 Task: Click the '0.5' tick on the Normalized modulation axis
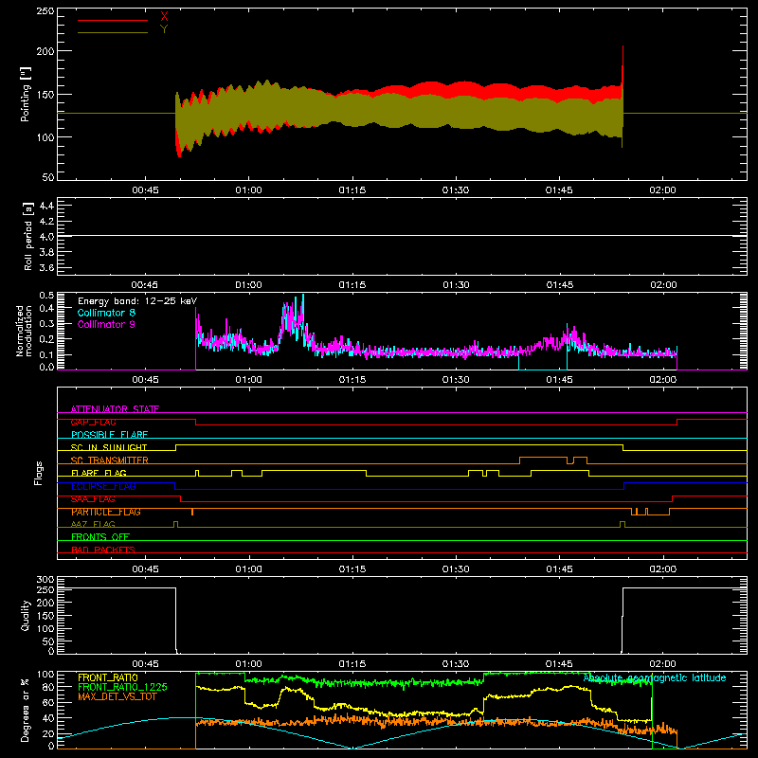pyautogui.click(x=46, y=296)
